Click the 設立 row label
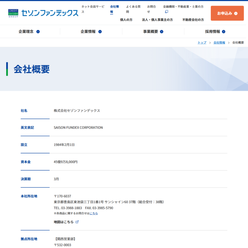Image resolution: width=248 pixels, height=248 pixels. [24, 145]
